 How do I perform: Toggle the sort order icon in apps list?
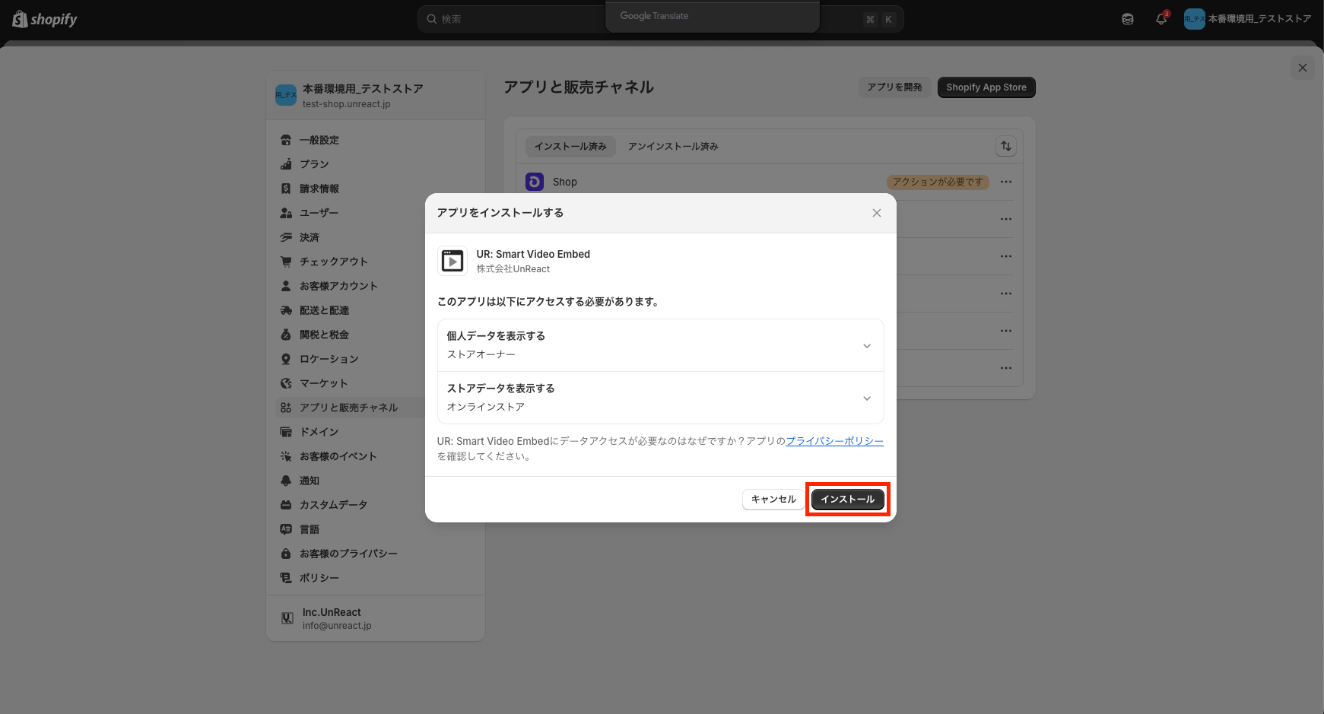tap(1006, 146)
